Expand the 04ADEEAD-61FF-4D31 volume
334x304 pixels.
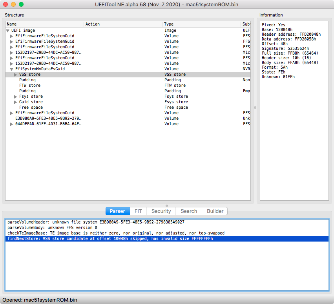tap(12, 124)
